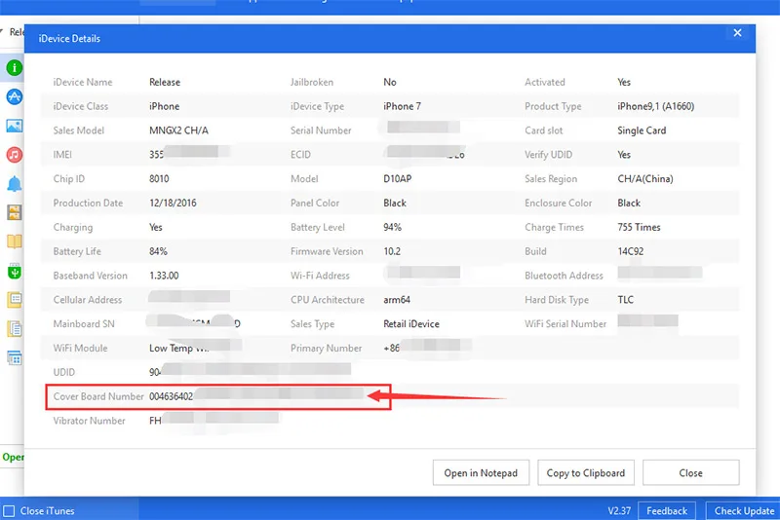
Task: Select the Production Date value 12/18/2016
Action: click(x=173, y=204)
